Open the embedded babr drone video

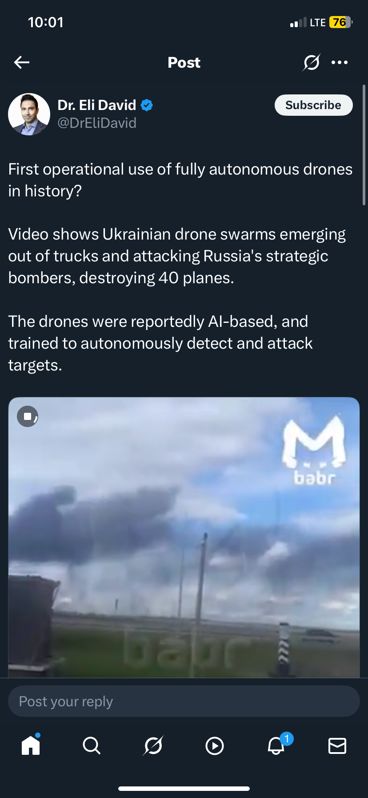(x=184, y=537)
